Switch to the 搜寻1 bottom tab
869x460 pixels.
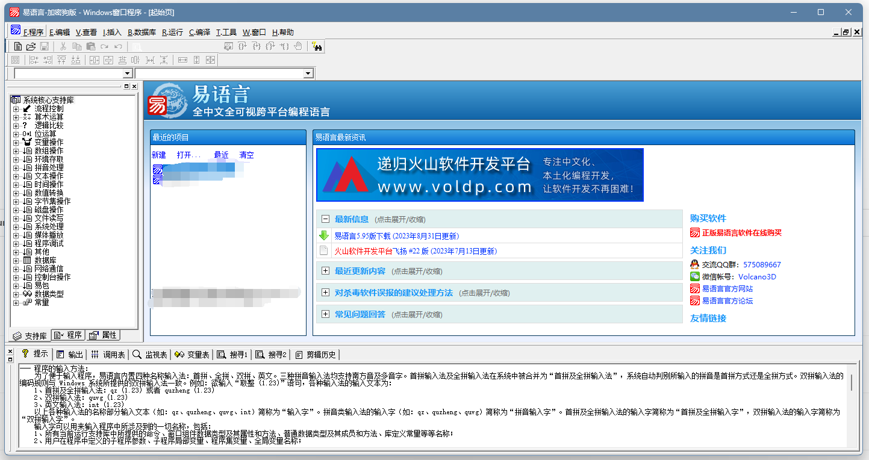(x=232, y=354)
